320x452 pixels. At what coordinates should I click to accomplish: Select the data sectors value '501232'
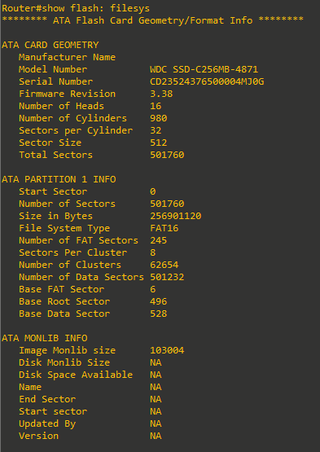[167, 277]
